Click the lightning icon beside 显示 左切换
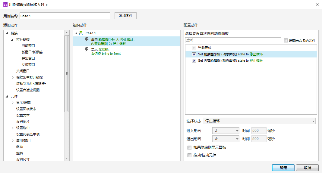 tap(87, 49)
